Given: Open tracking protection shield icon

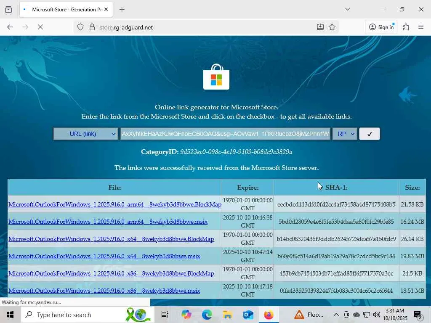Looking at the screenshot, I should [x=80, y=27].
